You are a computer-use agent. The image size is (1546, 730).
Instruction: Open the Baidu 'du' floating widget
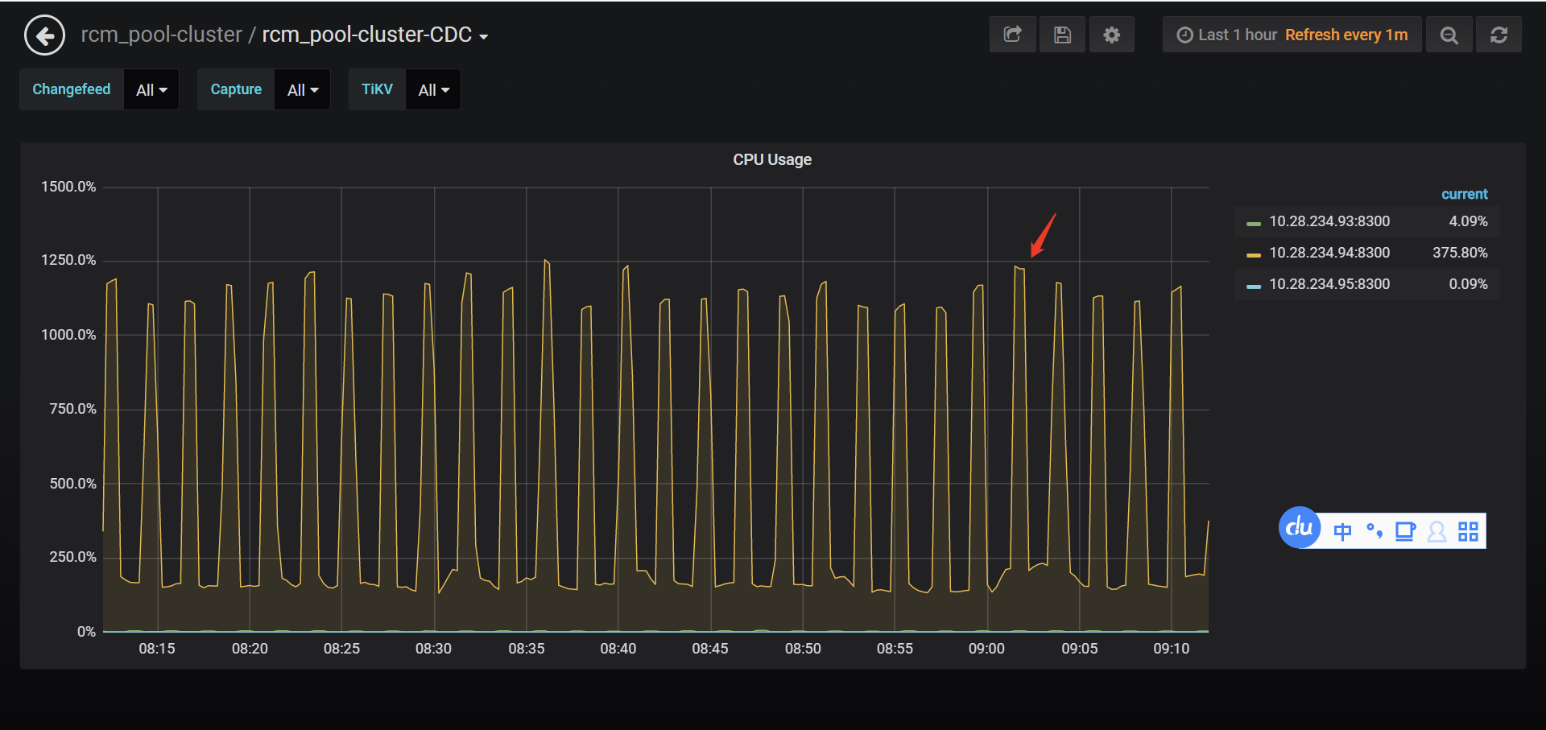click(x=1299, y=527)
